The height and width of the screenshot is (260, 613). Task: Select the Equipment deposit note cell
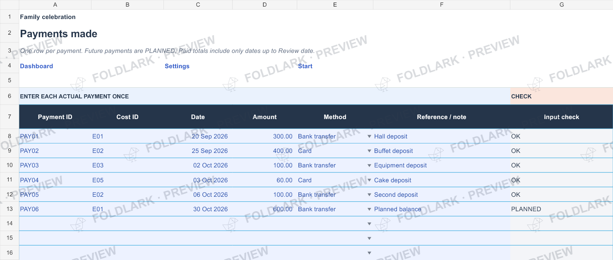pyautogui.click(x=442, y=165)
